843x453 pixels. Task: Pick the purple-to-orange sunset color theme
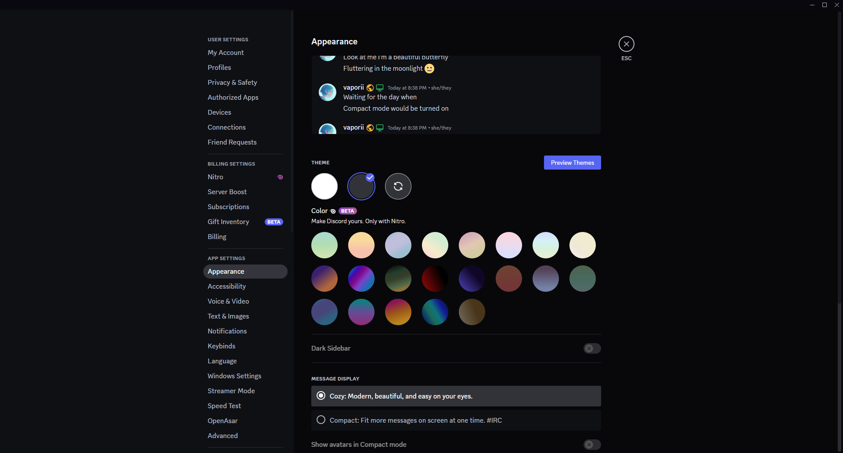[x=324, y=279]
